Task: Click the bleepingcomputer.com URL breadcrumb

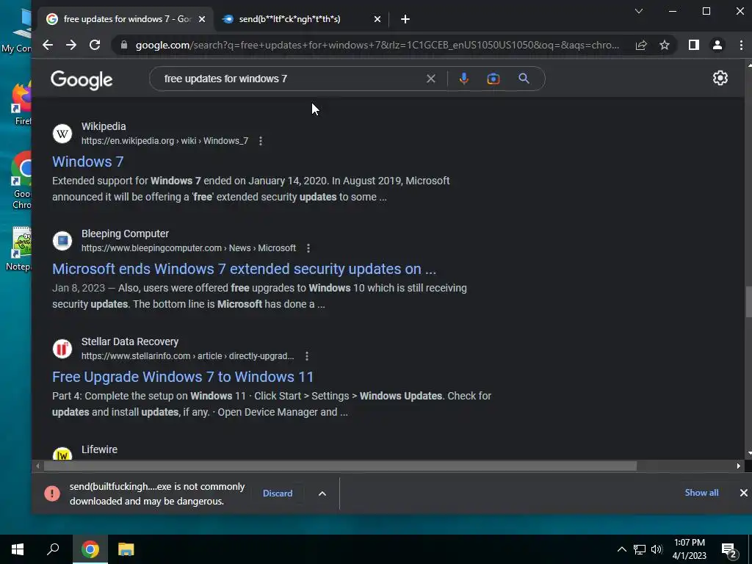Action: point(189,248)
